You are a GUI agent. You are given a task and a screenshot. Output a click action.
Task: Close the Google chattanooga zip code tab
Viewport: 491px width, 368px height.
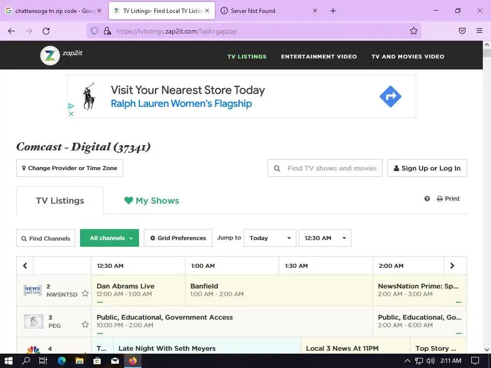point(99,11)
